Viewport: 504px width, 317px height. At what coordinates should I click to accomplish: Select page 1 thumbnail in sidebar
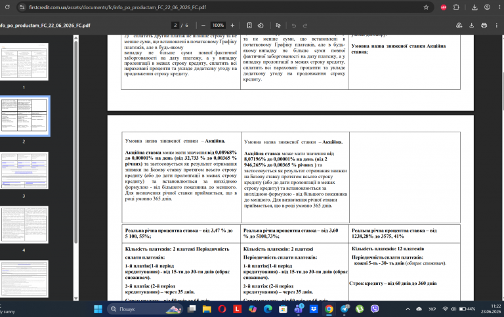click(x=24, y=62)
